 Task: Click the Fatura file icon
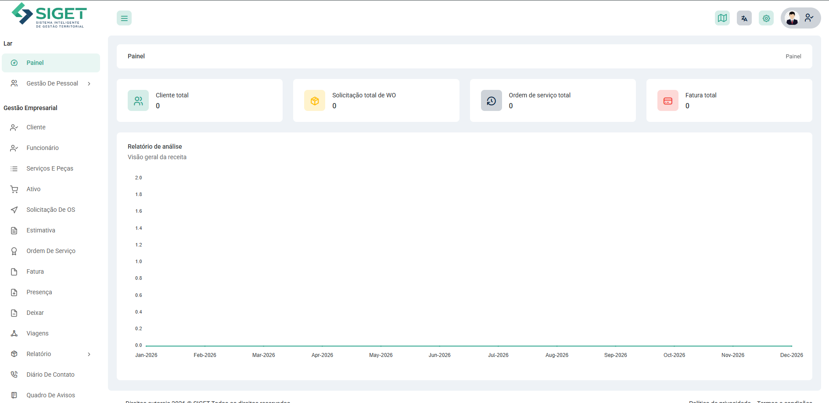click(14, 271)
